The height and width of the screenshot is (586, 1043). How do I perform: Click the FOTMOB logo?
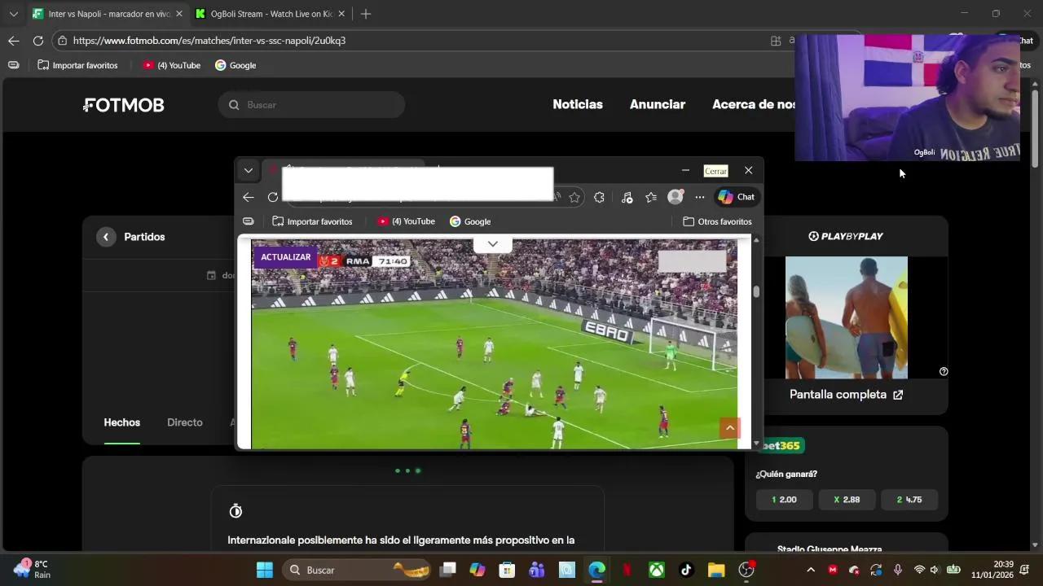[122, 104]
